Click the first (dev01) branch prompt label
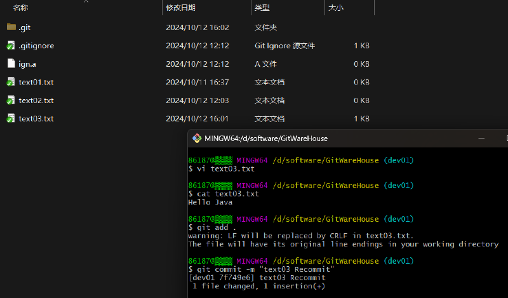The image size is (508, 298). coord(399,160)
